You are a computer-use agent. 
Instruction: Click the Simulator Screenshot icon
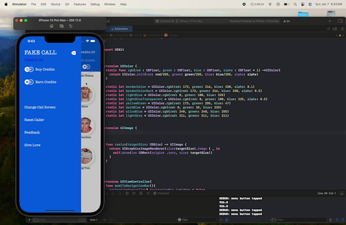62,26
